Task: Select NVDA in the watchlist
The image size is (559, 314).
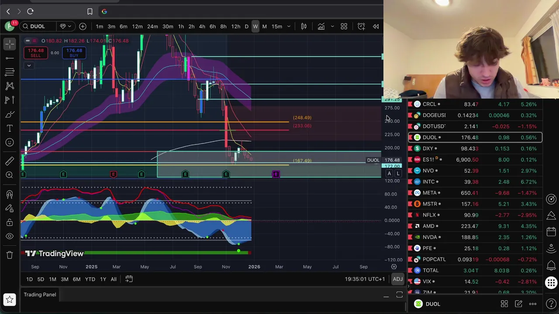Action: [475, 237]
